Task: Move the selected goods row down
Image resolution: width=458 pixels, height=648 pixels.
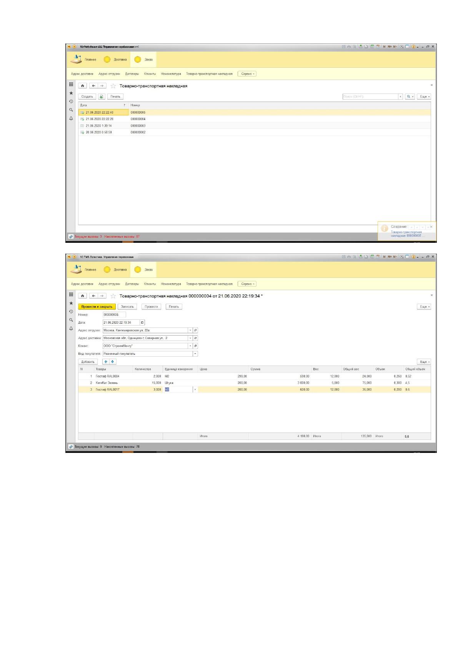Action: [x=113, y=362]
